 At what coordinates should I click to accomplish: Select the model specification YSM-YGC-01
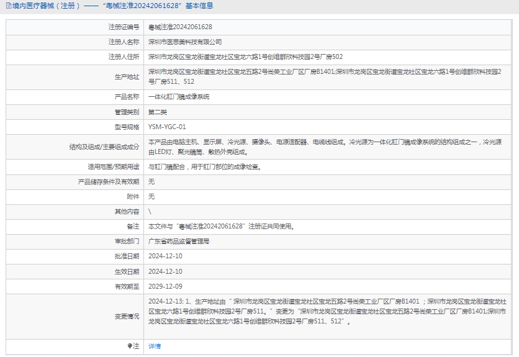(167, 127)
